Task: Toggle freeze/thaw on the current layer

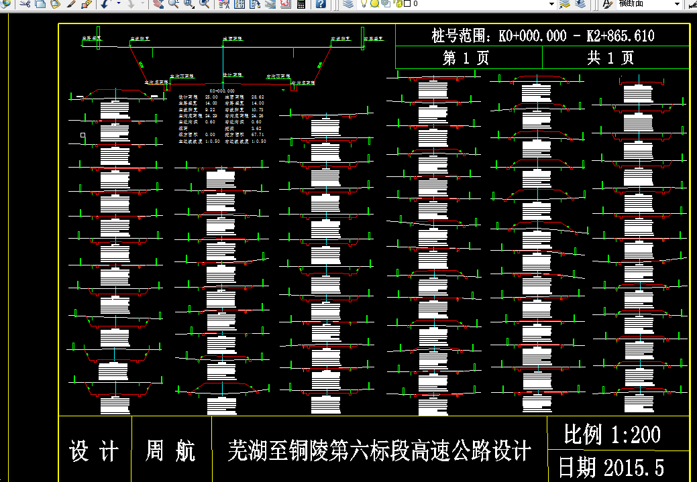Action: (x=374, y=5)
